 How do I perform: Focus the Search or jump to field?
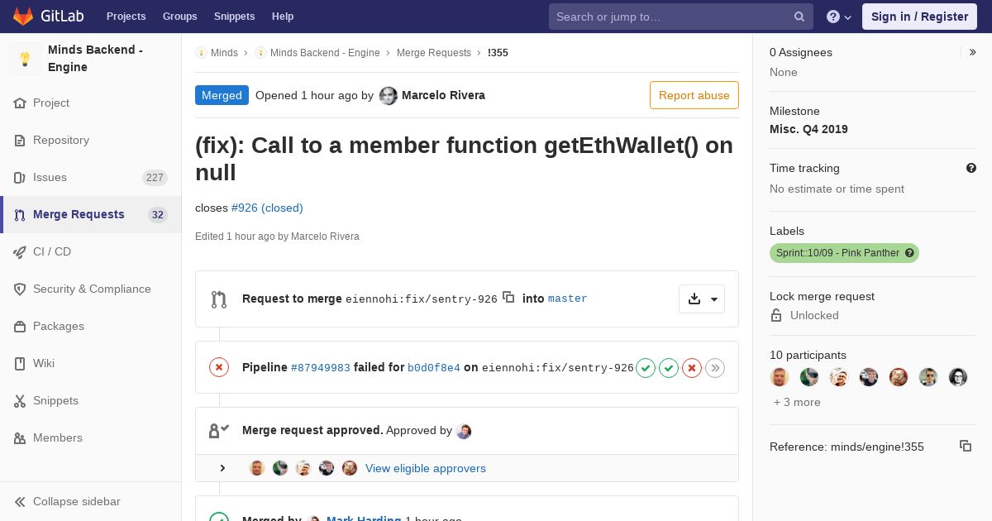point(670,17)
